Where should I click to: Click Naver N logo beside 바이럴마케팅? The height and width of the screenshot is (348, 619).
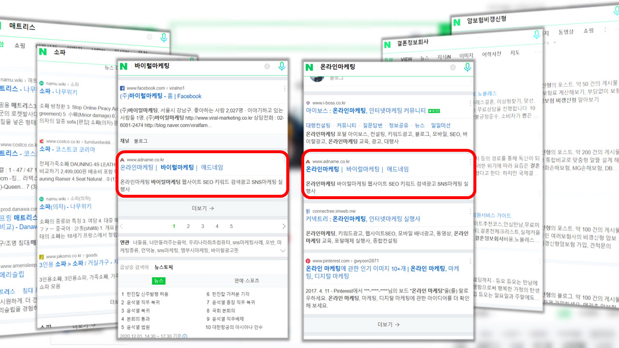tap(124, 66)
